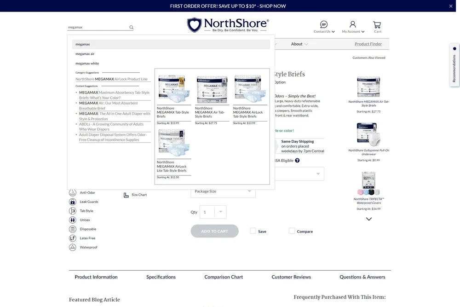
Task: Click the Latex Free LF icon
Action: (73, 238)
